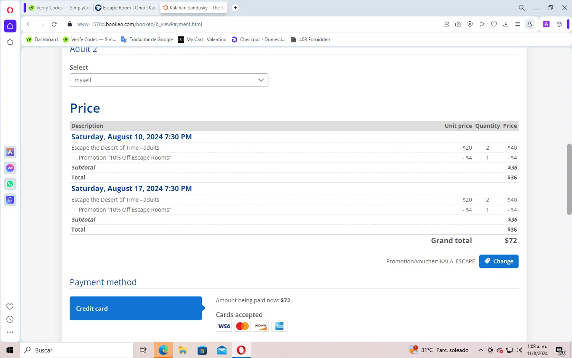This screenshot has height=358, width=572.
Task: Click the player arrow icon in address bar
Action: (482, 24)
